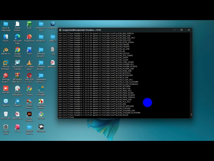Click the Adobe Illustrator shortcut
The image size is (214, 161).
(x=29, y=116)
